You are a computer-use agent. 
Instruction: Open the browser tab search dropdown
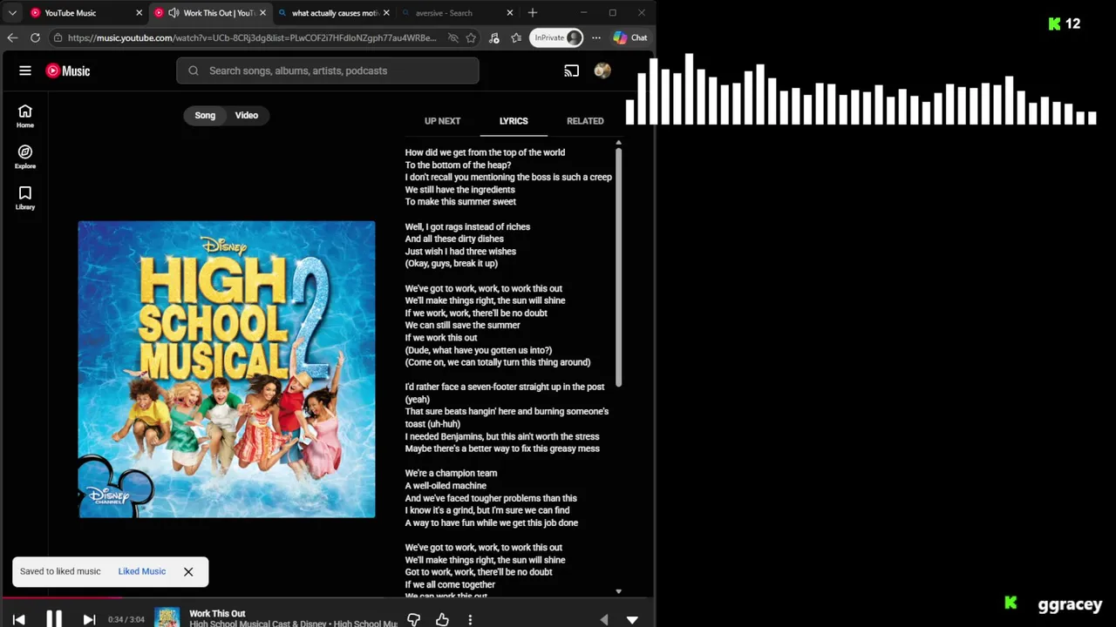click(12, 13)
